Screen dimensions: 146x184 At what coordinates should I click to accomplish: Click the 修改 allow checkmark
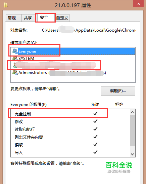click(95, 121)
